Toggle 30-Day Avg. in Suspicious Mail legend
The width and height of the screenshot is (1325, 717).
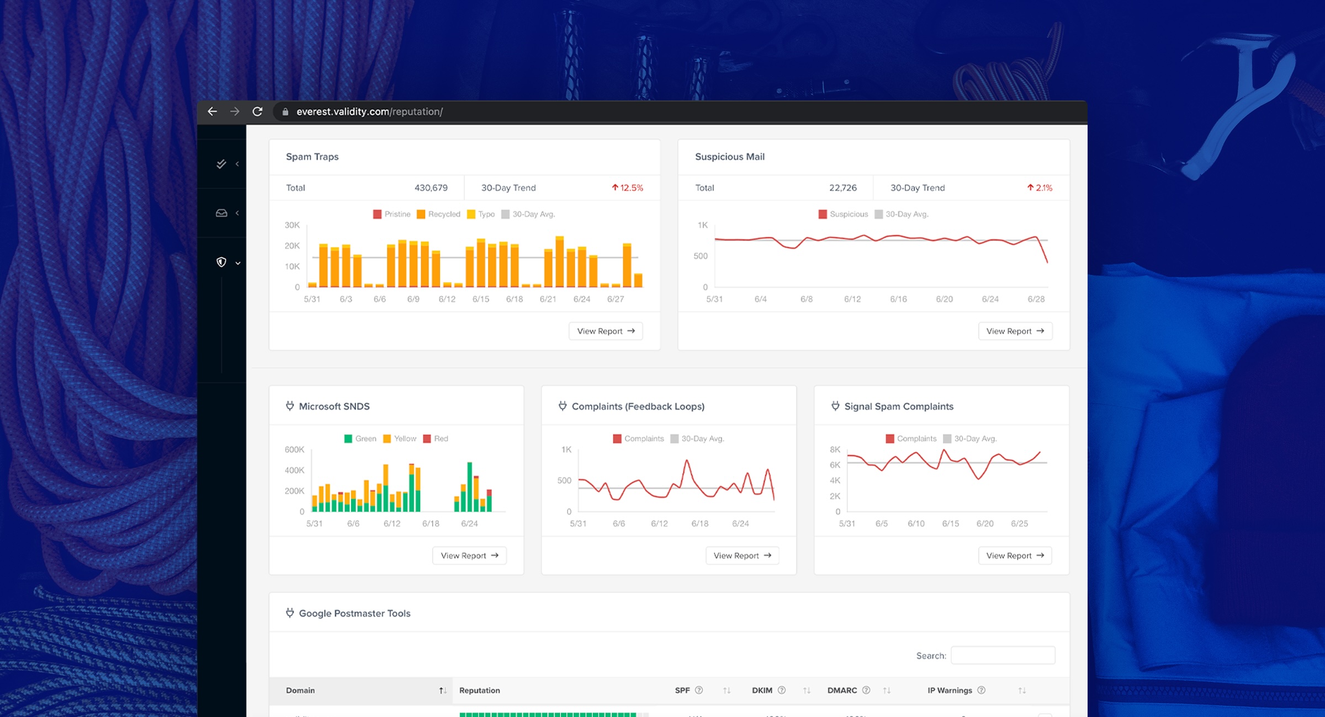(x=902, y=214)
